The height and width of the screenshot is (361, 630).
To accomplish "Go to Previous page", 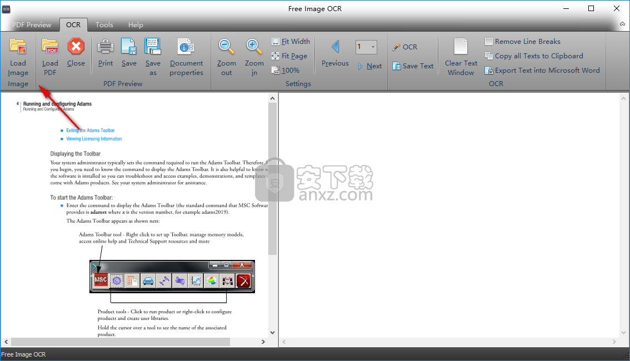I will pyautogui.click(x=335, y=53).
